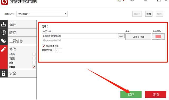Viewport: 169px width, 100px height.
Task: Select the 背景 sub-item
Action: pos(12,58)
